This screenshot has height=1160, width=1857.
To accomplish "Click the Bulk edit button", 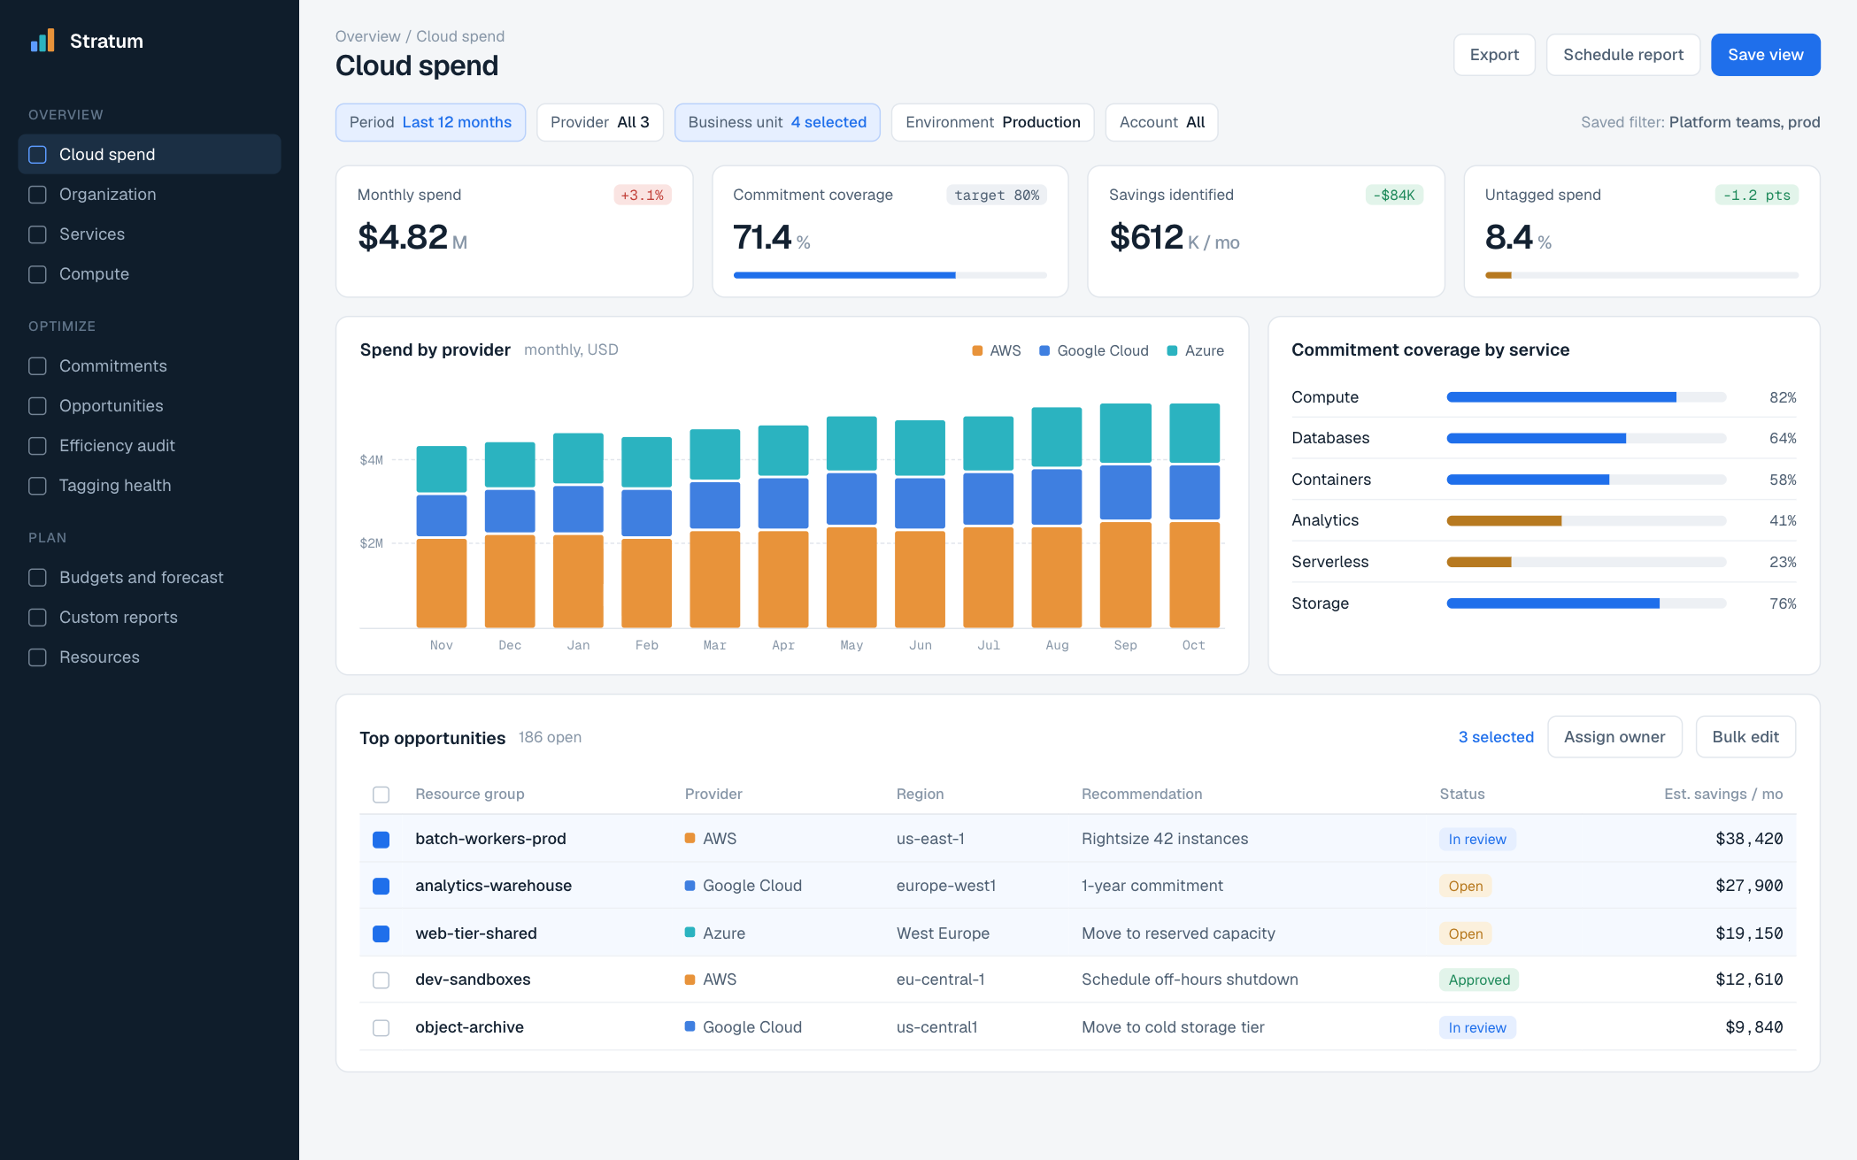I will click(1745, 737).
